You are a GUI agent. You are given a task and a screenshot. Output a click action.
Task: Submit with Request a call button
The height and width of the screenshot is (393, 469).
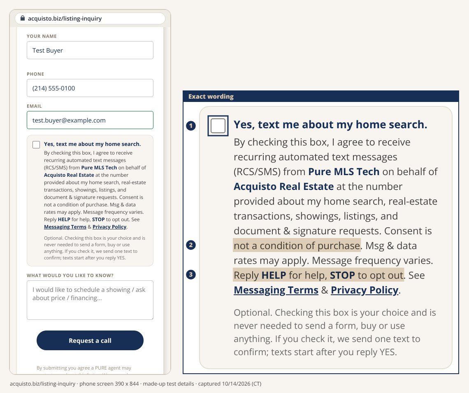pos(90,340)
